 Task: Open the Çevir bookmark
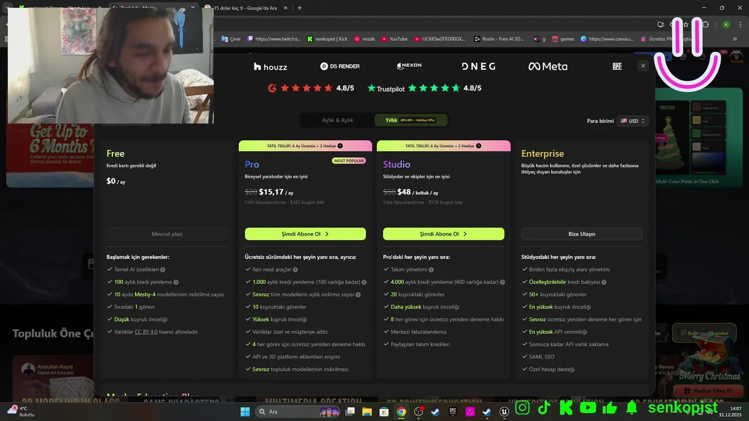coord(231,39)
